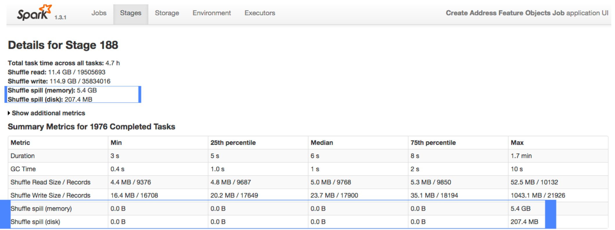
Task: Click the Median column header
Action: pyautogui.click(x=322, y=143)
